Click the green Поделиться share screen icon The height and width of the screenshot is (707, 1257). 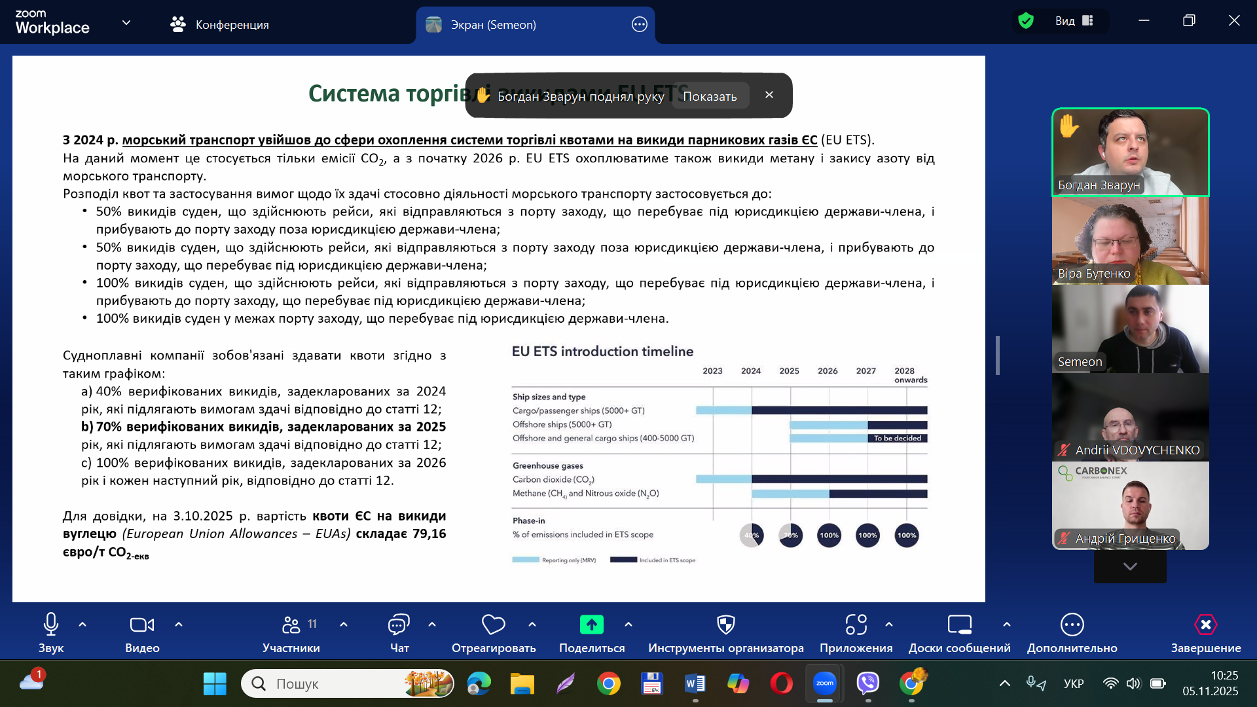click(x=591, y=625)
